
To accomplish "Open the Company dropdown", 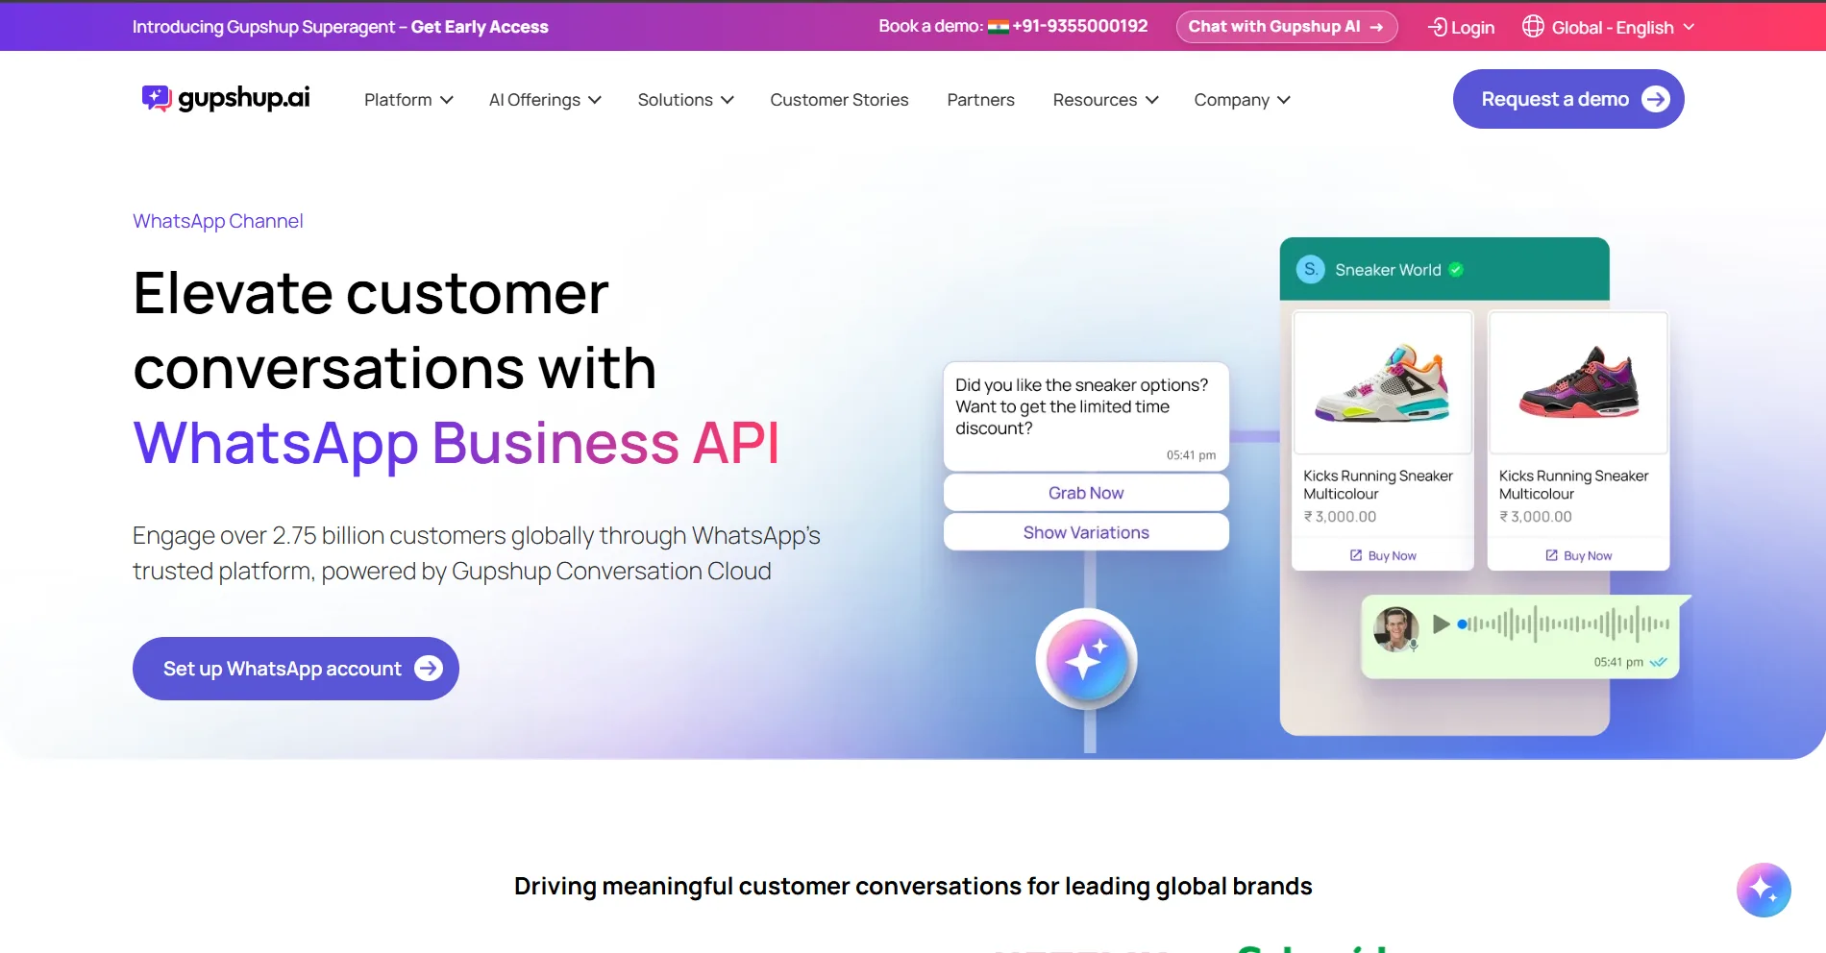I will (x=1242, y=100).
